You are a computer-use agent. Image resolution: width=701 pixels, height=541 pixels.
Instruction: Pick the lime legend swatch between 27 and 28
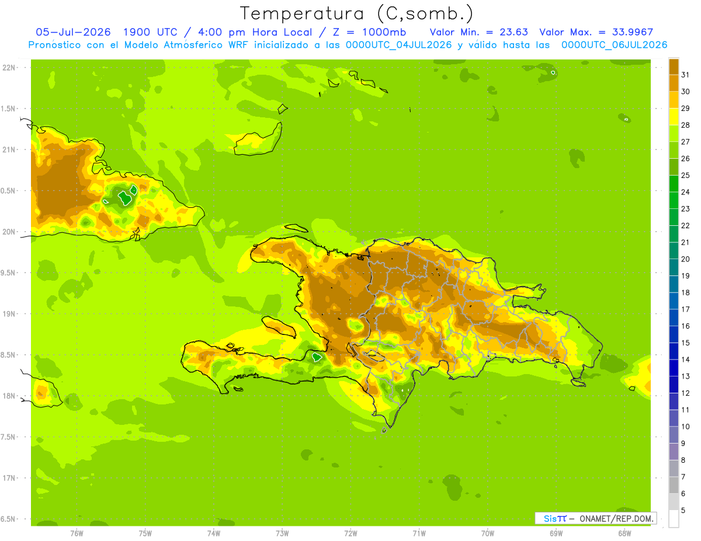674,133
